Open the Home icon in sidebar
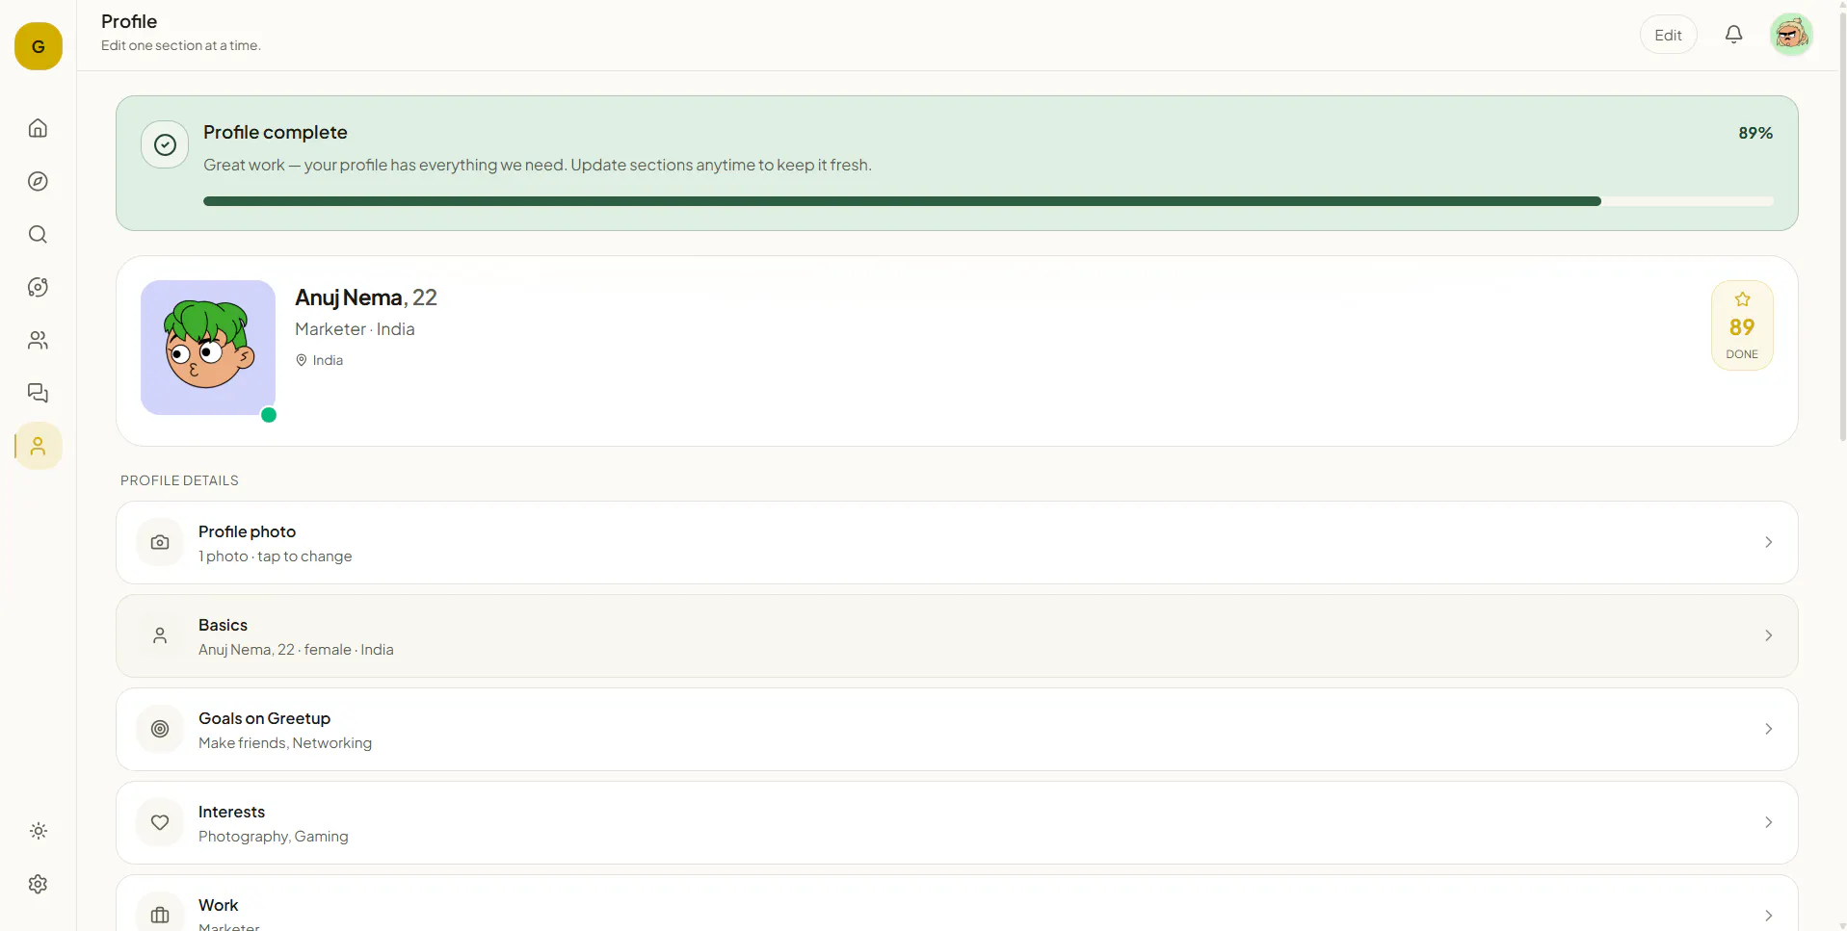 (x=39, y=128)
